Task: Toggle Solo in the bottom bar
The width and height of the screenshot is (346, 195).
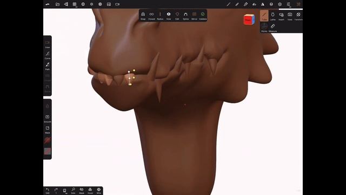Action: (74, 191)
